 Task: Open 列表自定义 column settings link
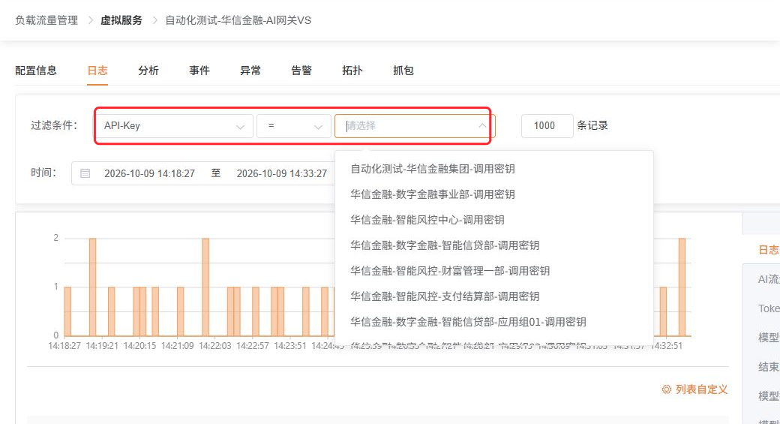pos(701,389)
